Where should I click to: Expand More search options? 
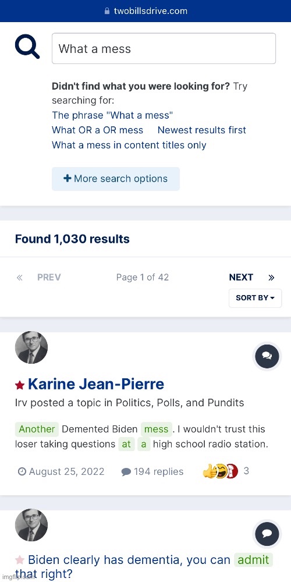coord(116,179)
